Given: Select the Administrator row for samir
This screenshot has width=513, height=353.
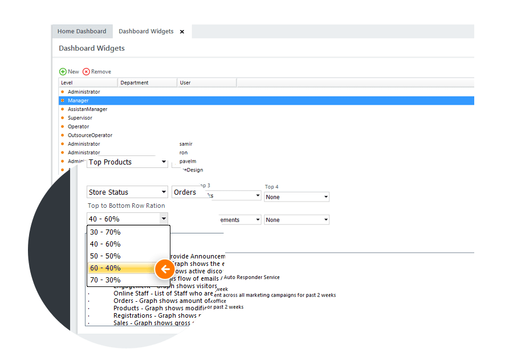Looking at the screenshot, I should click(266, 144).
